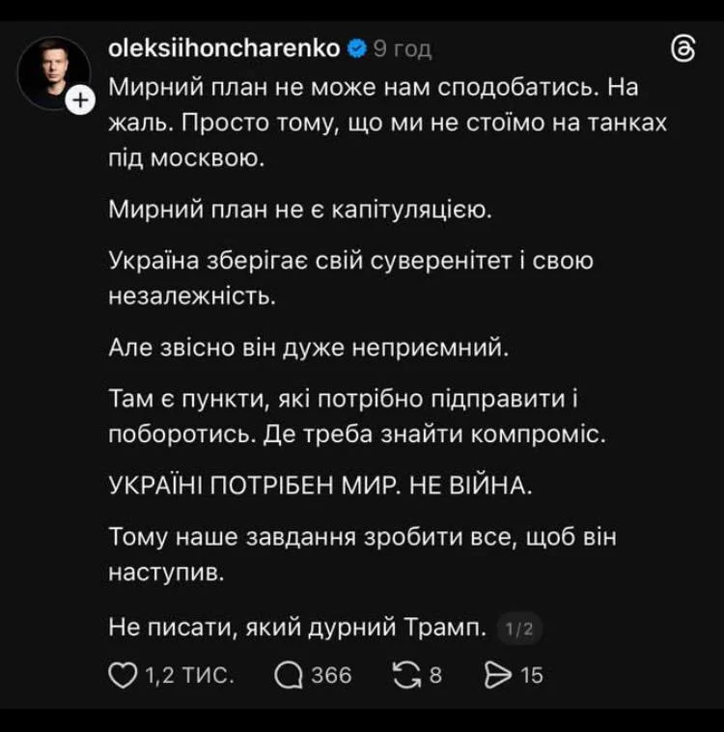Open the oleksiihoncharenko profile link

coord(225,47)
